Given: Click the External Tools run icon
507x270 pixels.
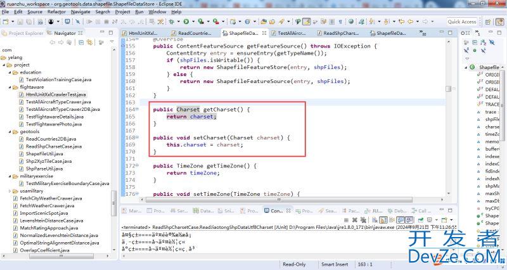Looking at the screenshot, I should (x=215, y=22).
